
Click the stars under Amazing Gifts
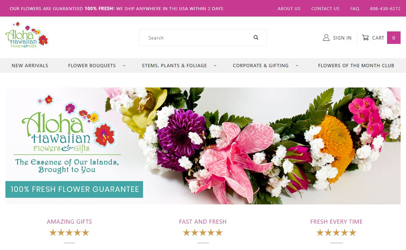[x=69, y=232]
